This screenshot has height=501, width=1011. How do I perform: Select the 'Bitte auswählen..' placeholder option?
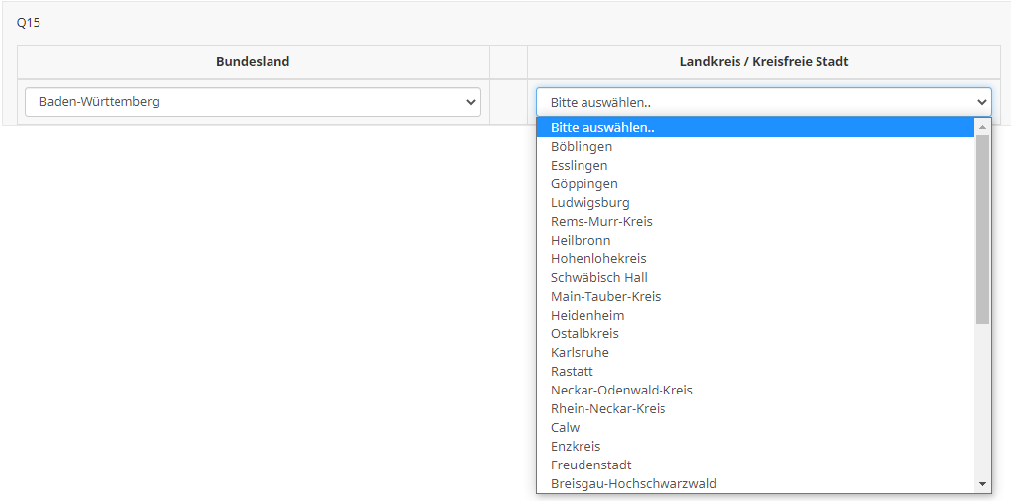[x=602, y=128]
